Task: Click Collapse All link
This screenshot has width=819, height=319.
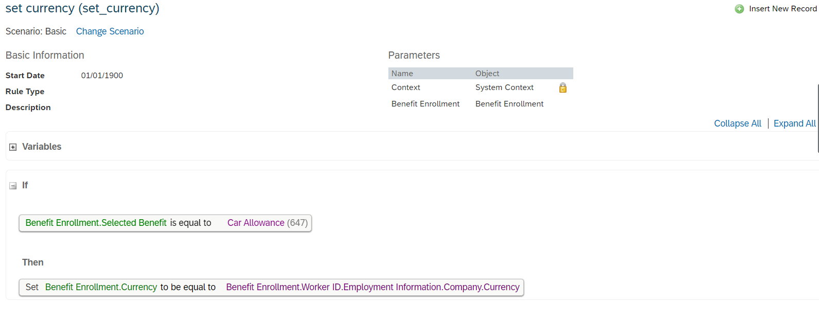Action: click(x=737, y=123)
